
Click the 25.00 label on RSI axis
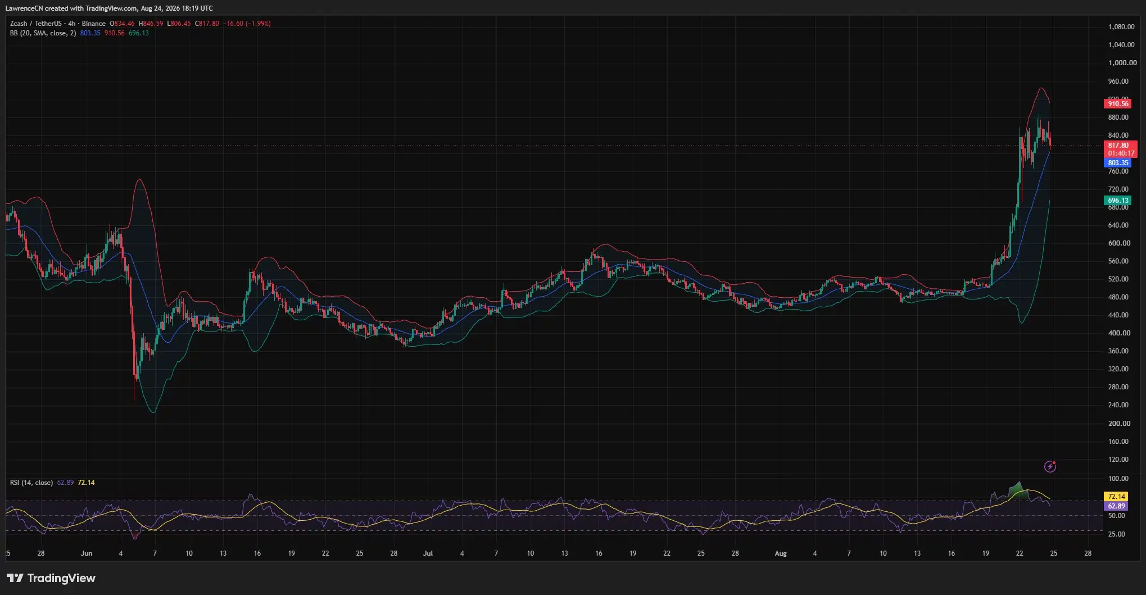tap(1116, 534)
